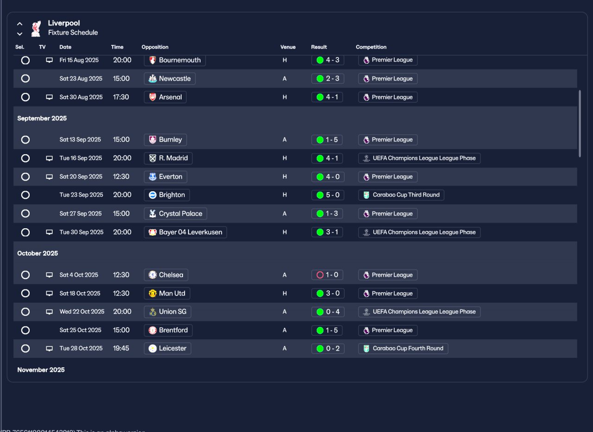The width and height of the screenshot is (593, 432).
Task: Click the TV column header
Action: pyautogui.click(x=42, y=47)
